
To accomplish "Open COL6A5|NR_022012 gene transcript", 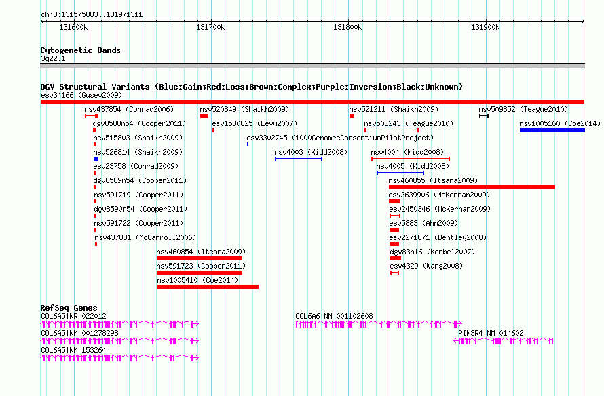I will [x=119, y=324].
